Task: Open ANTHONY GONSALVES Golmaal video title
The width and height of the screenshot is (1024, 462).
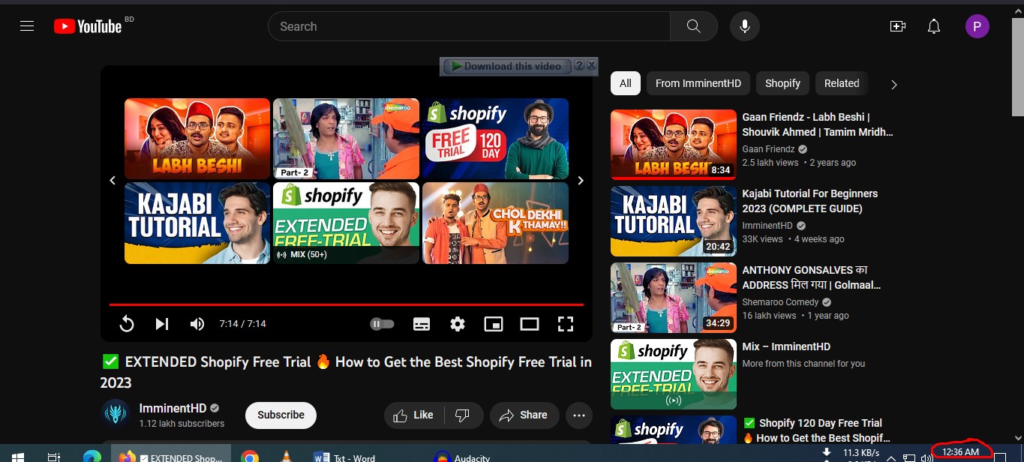Action: (x=812, y=277)
